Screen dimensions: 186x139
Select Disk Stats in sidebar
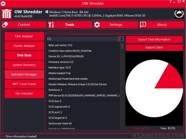click(24, 55)
